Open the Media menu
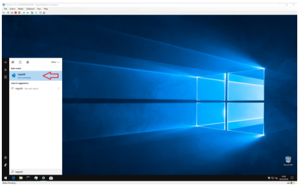300x188 pixels. [20, 9]
